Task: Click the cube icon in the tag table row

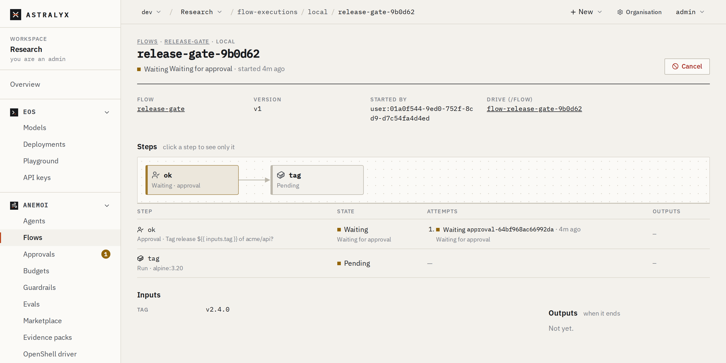Action: pyautogui.click(x=140, y=258)
